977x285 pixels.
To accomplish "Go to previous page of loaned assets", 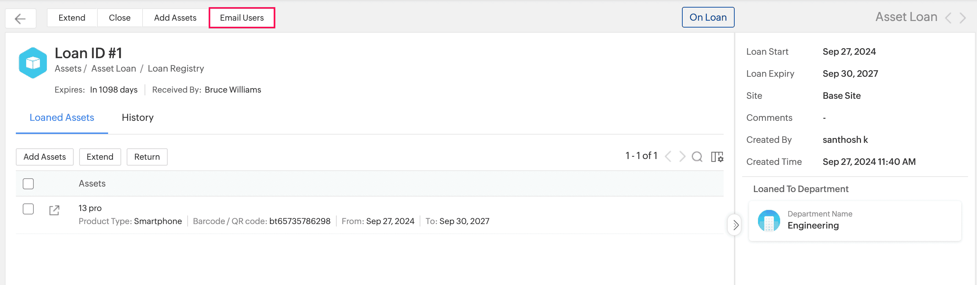I will [x=669, y=157].
